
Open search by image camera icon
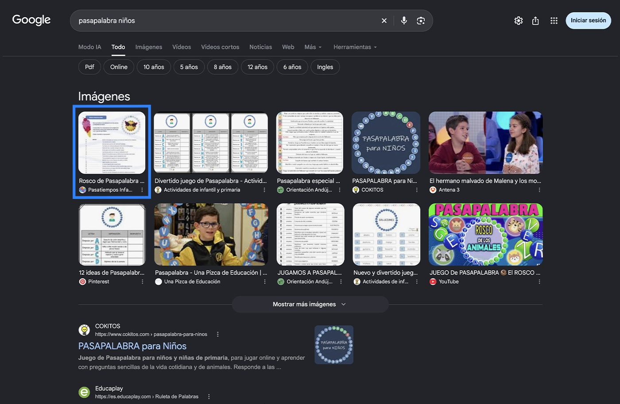(x=421, y=21)
